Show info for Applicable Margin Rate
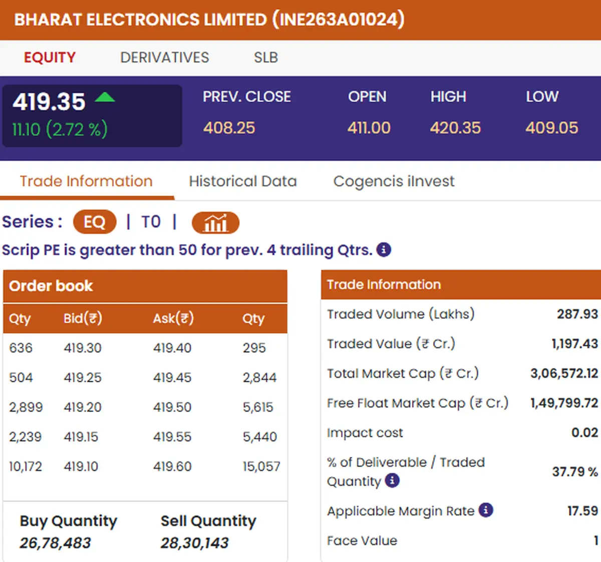 coord(486,510)
